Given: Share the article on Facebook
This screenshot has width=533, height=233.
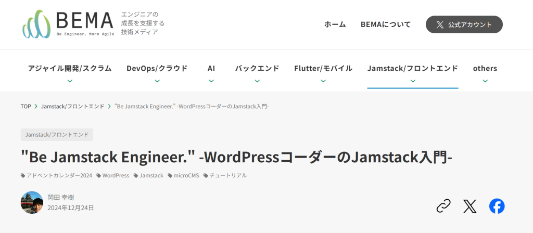Looking at the screenshot, I should [497, 206].
